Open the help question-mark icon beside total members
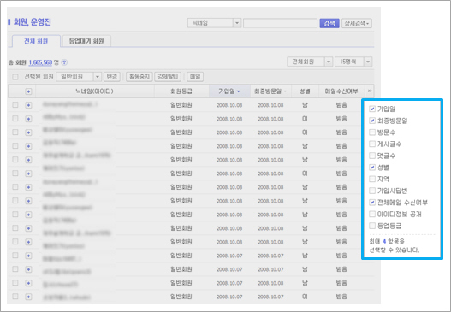The width and height of the screenshot is (451, 312). (x=64, y=62)
